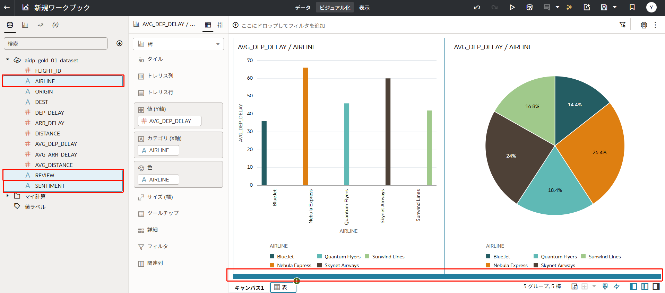Click the Nebula Express orange bar
The width and height of the screenshot is (665, 293).
(x=305, y=126)
